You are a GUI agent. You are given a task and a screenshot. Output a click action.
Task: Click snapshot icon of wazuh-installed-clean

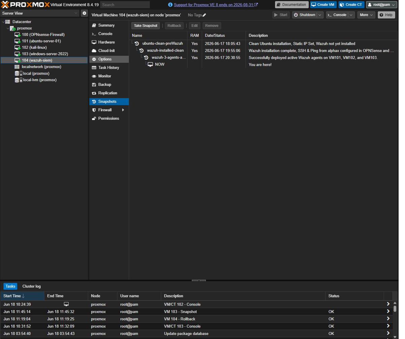pos(141,50)
